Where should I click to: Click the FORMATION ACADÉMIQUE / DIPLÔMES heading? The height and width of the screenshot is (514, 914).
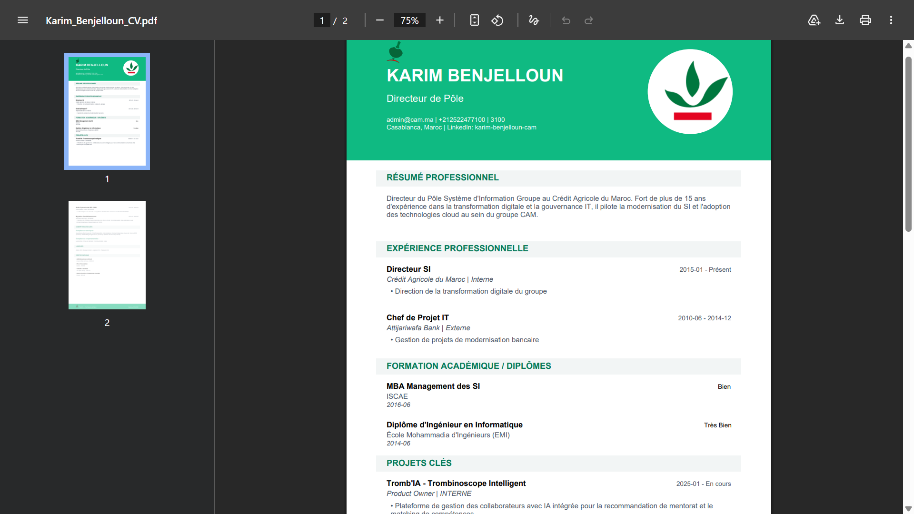pyautogui.click(x=469, y=366)
